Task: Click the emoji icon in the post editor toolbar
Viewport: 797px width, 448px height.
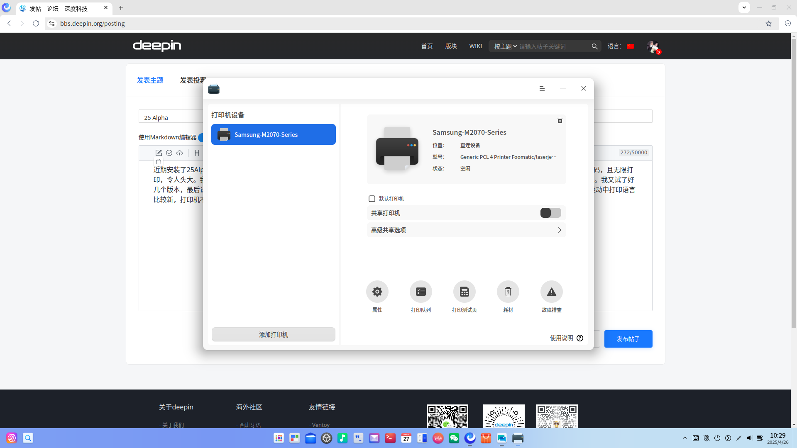Action: tap(169, 153)
